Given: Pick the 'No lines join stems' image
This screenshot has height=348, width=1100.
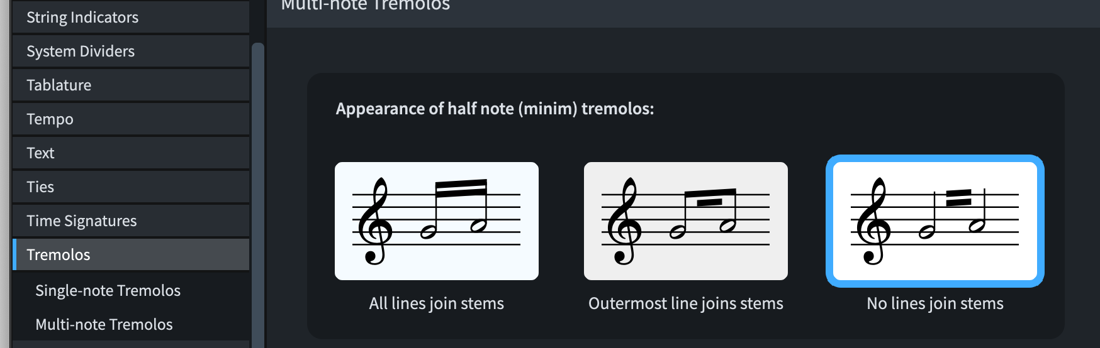Looking at the screenshot, I should 934,220.
